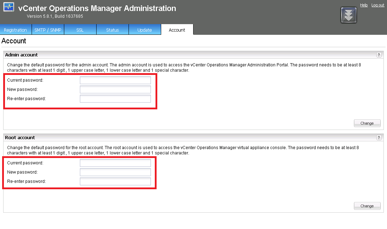Focus Root account Current password field
Viewport: 387px width, 229px height.
(x=115, y=163)
